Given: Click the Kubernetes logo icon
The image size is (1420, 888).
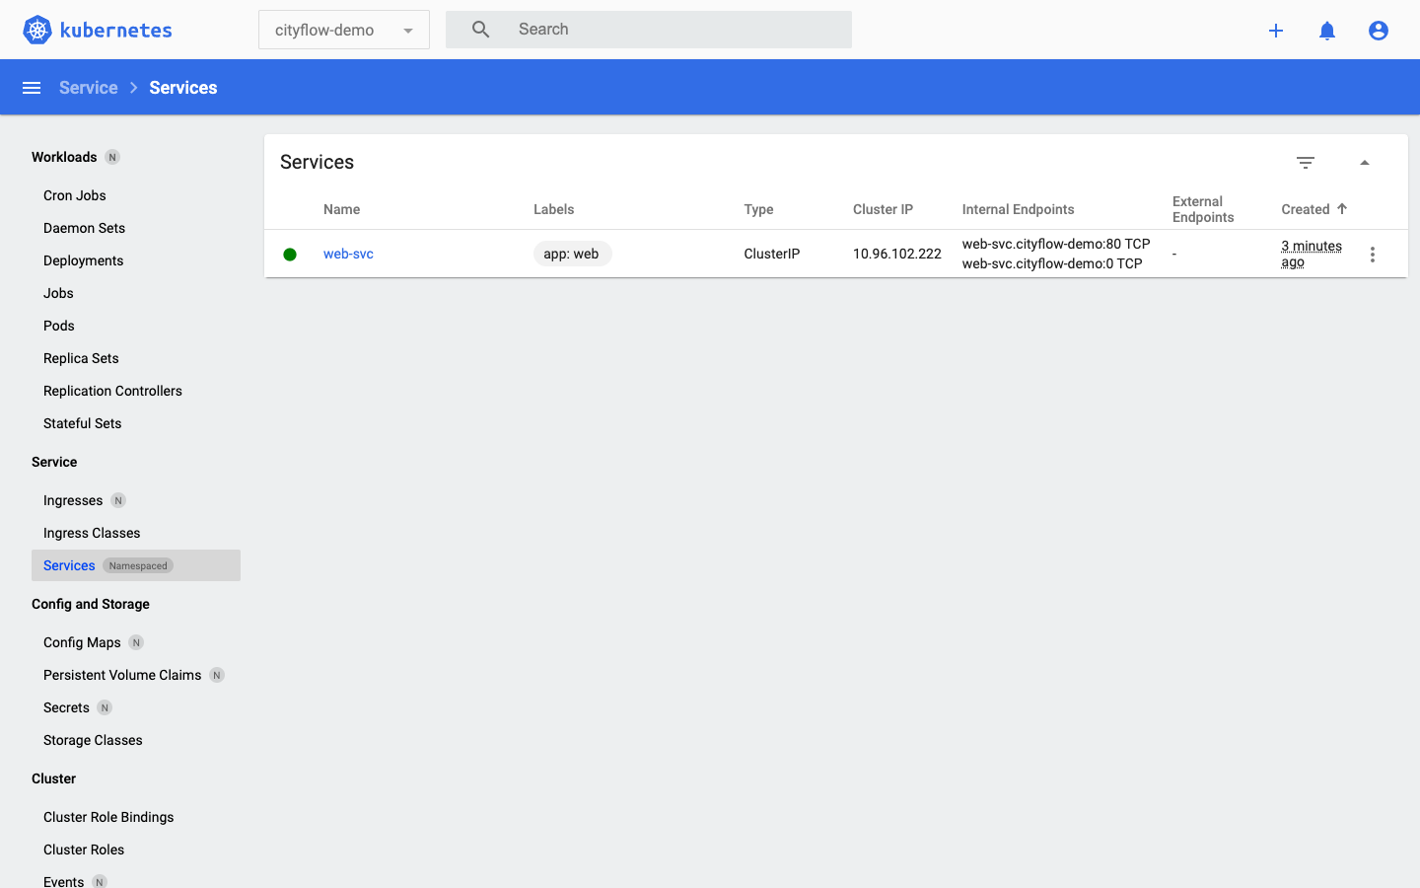Looking at the screenshot, I should [x=37, y=30].
